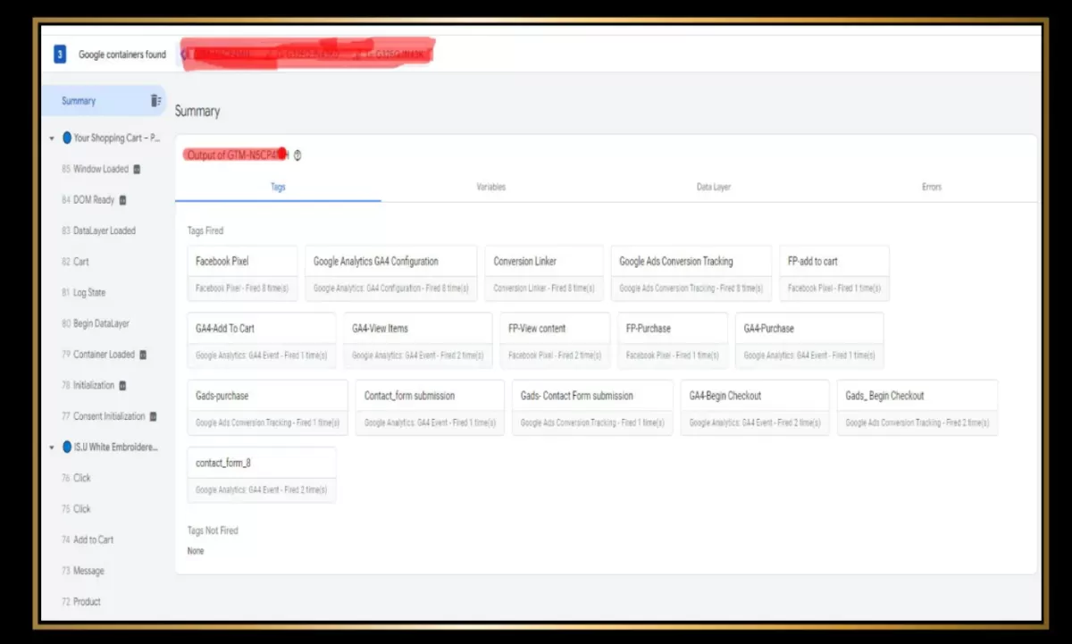The image size is (1072, 644).
Task: Open the Conversion Linker tag card
Action: (x=544, y=273)
